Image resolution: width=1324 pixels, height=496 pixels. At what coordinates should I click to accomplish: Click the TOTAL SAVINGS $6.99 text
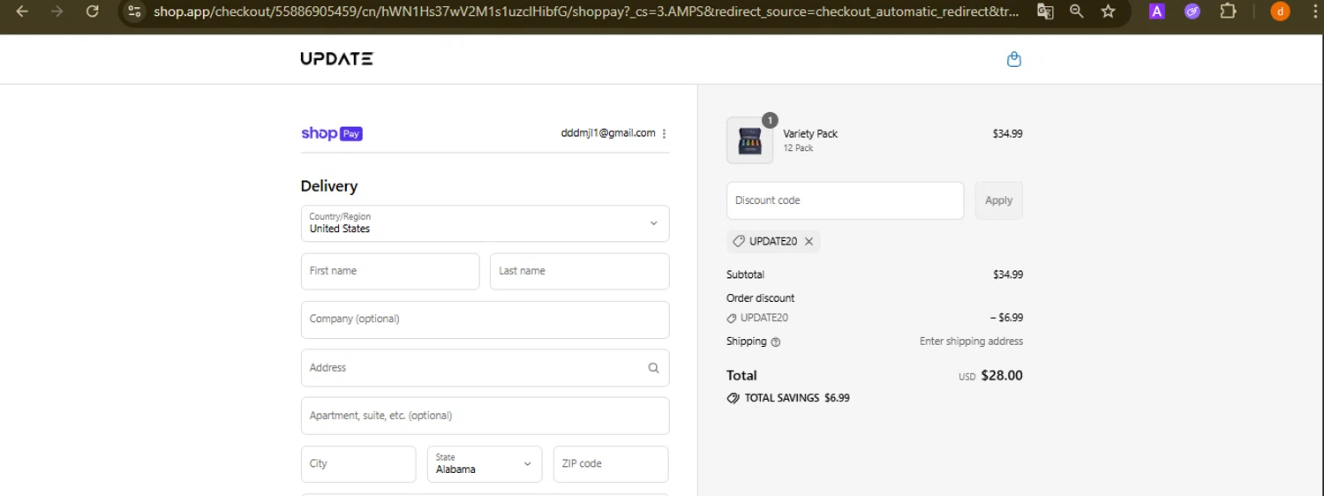(797, 398)
